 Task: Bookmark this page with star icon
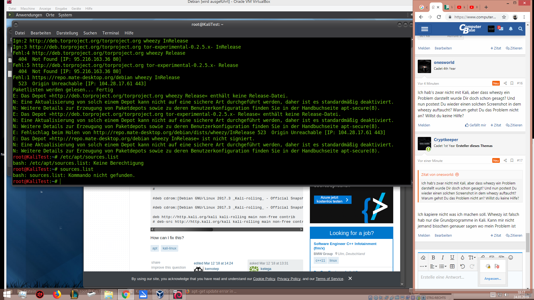click(504, 17)
